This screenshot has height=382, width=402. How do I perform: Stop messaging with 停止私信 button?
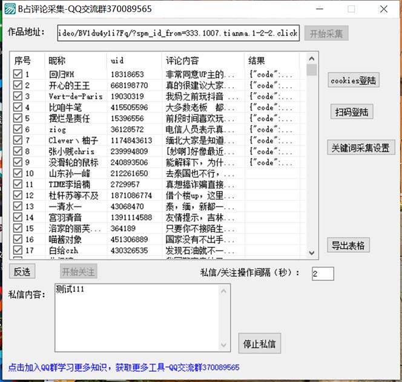pos(259,344)
